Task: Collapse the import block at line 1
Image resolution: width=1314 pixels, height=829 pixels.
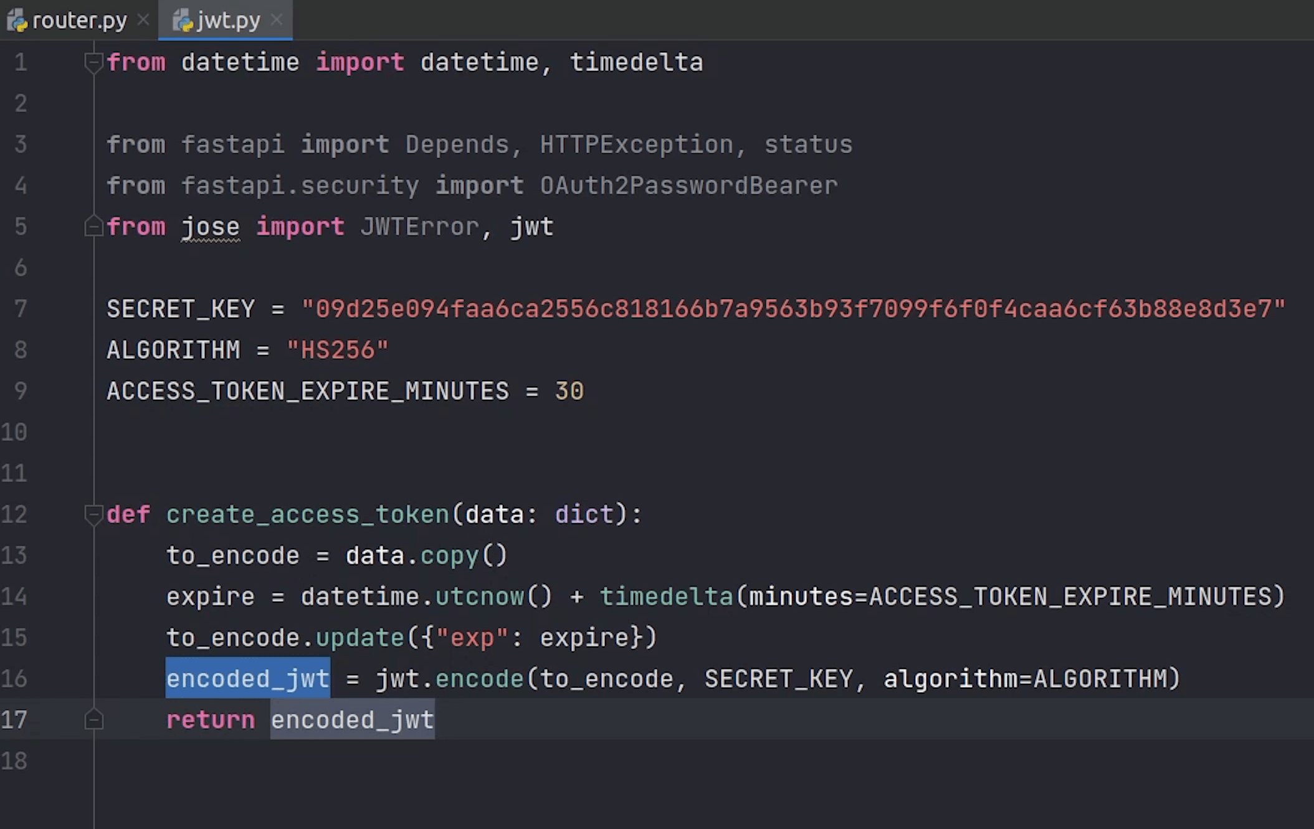Action: pos(94,62)
